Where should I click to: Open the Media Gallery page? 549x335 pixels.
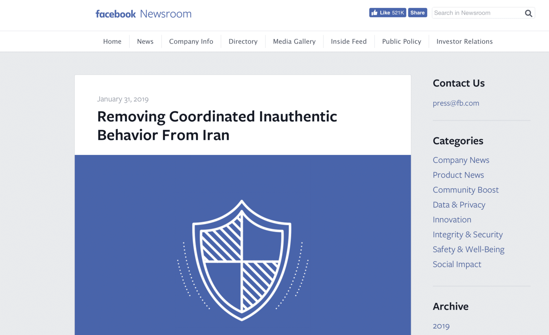click(x=294, y=41)
